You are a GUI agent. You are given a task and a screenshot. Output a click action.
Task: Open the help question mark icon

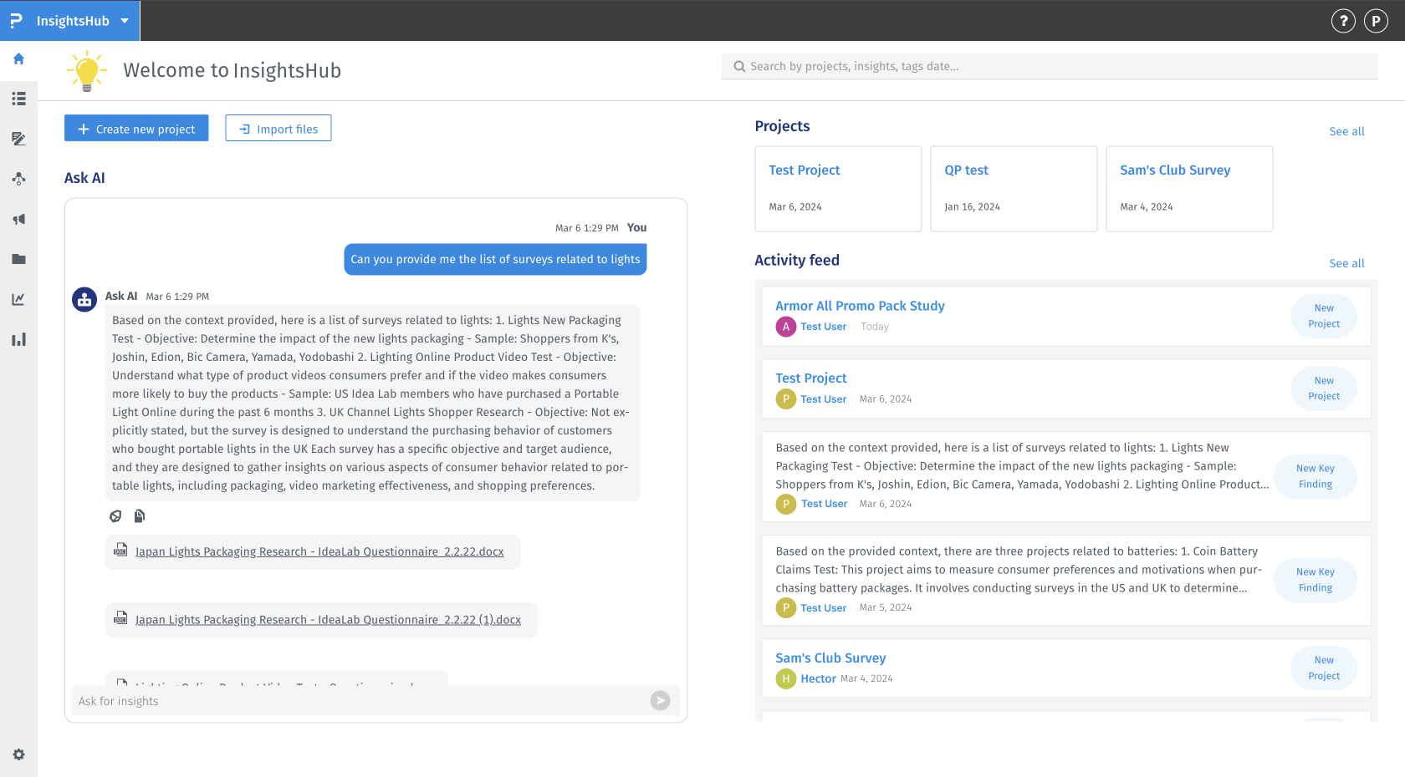pyautogui.click(x=1343, y=21)
